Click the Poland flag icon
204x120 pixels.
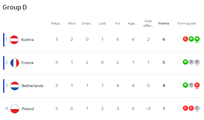point(15,109)
